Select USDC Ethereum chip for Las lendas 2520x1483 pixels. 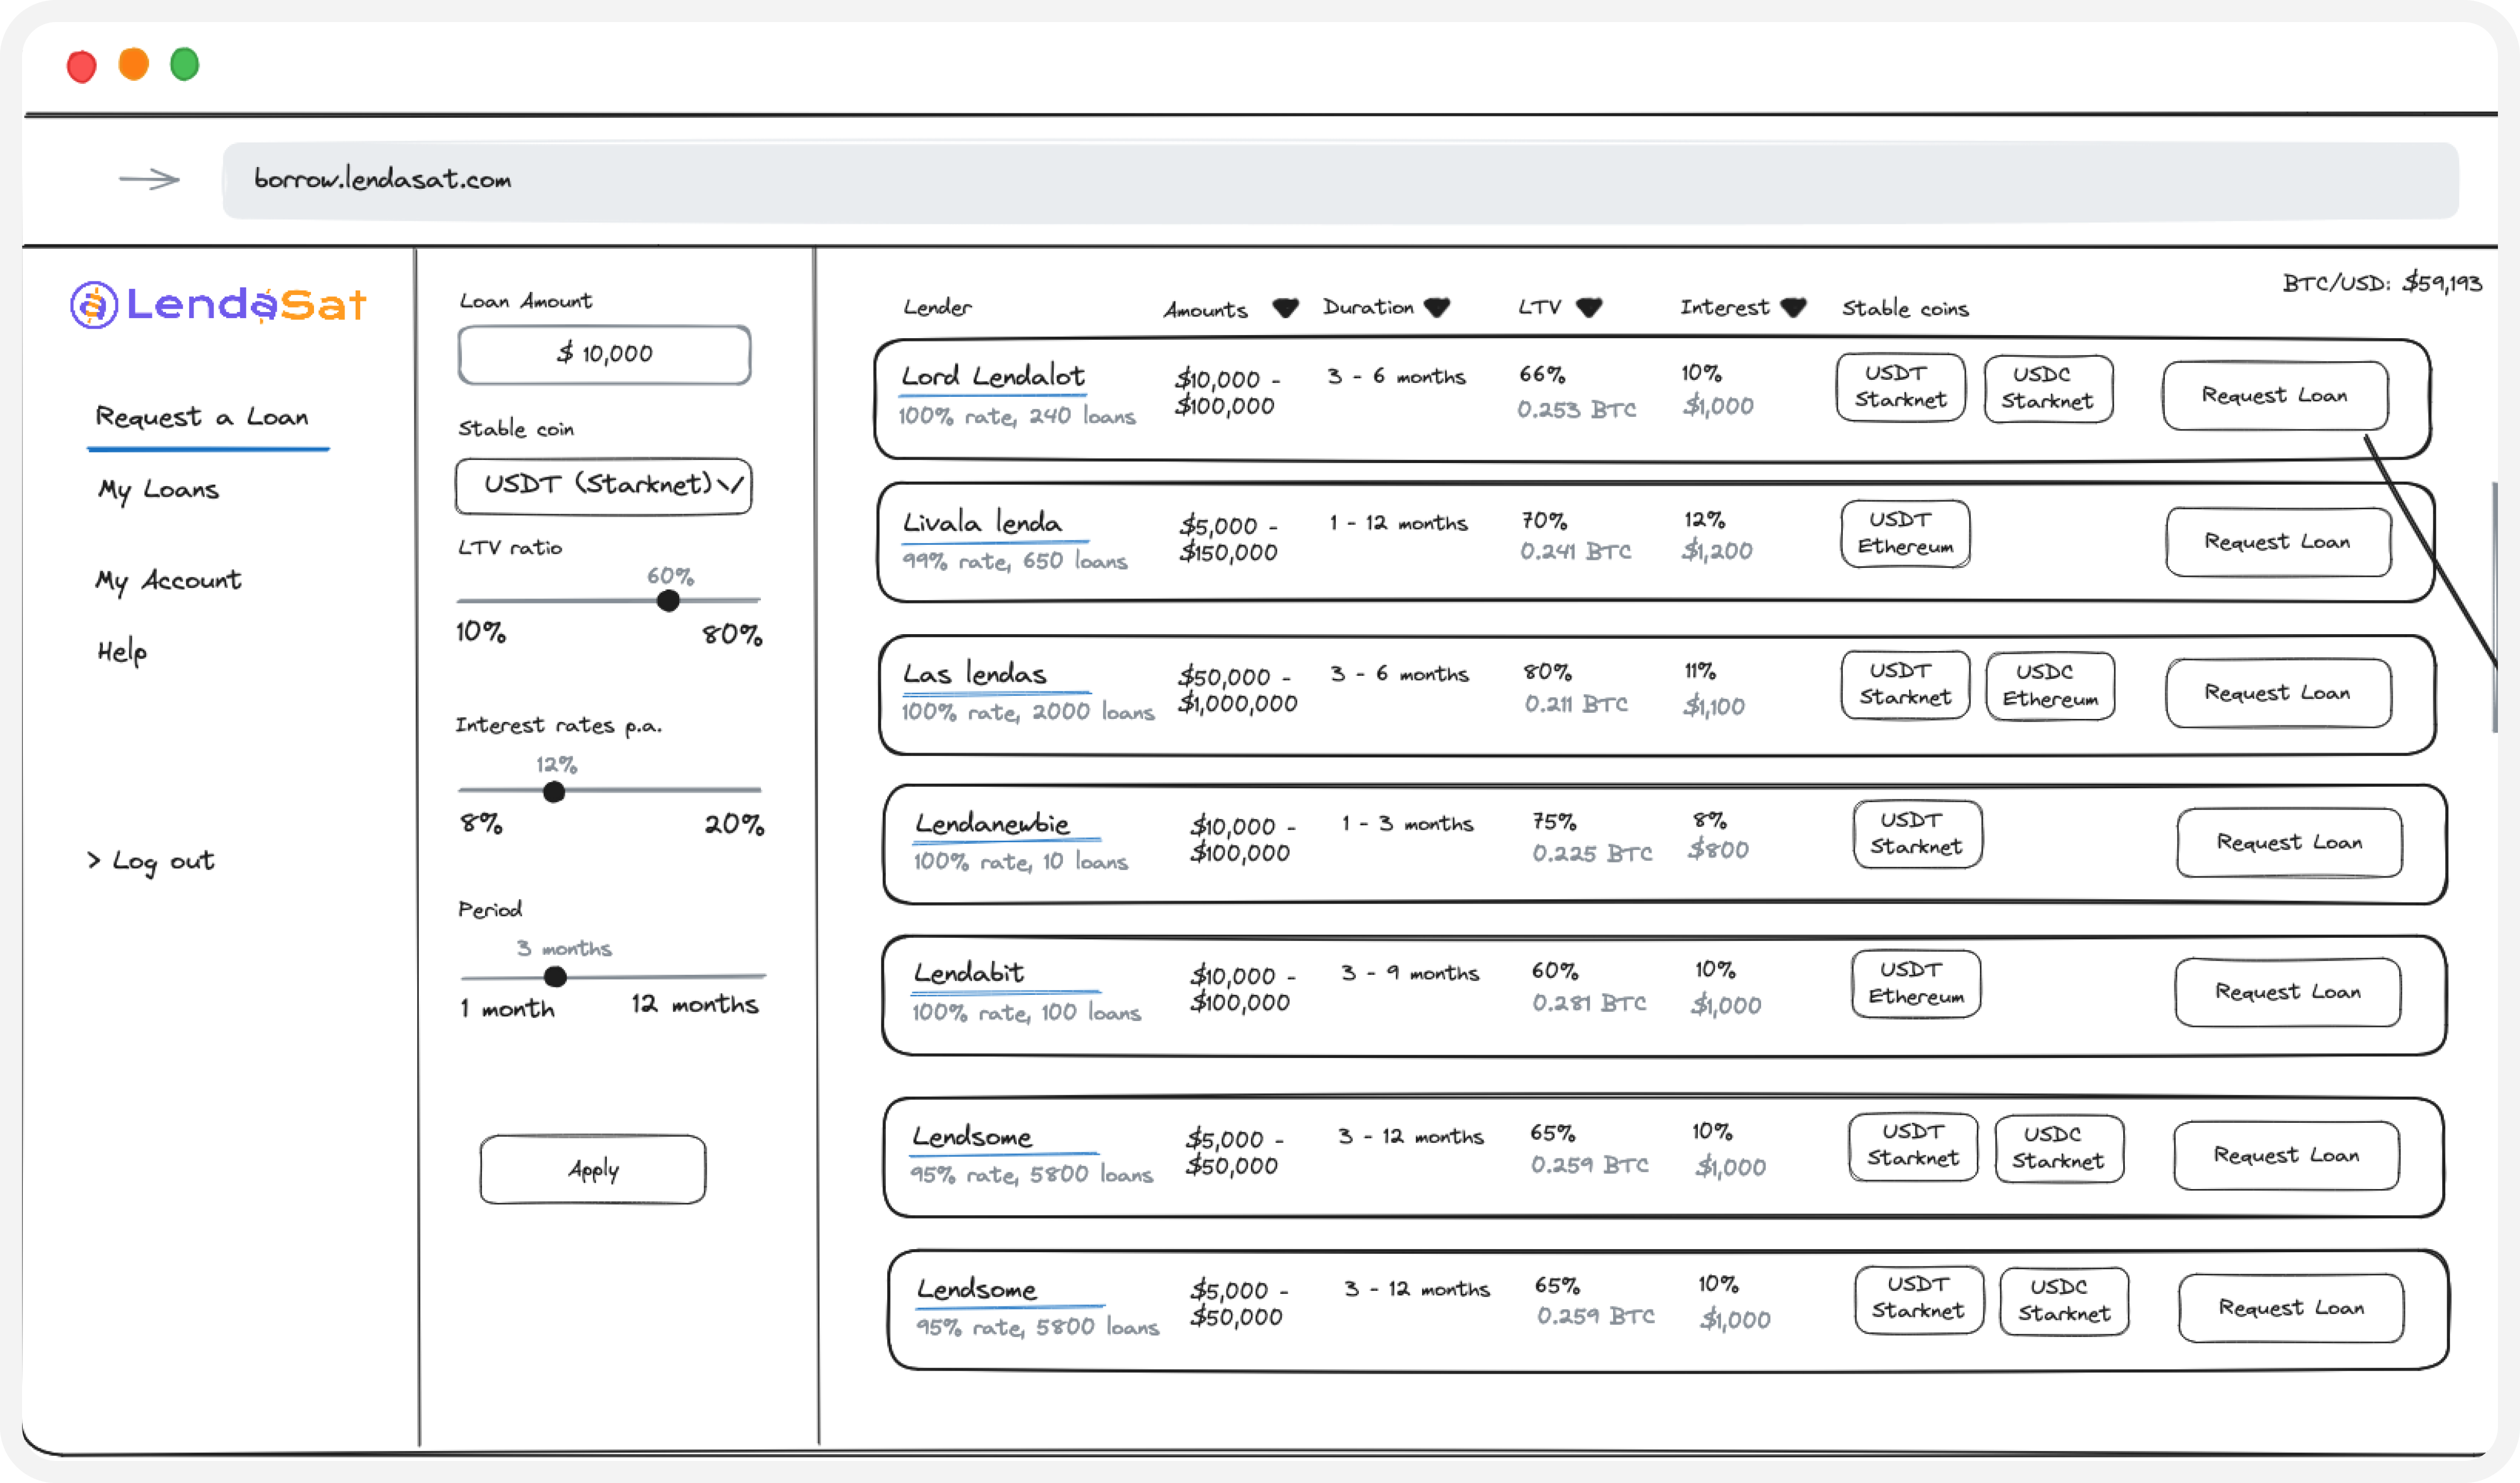[x=2050, y=686]
